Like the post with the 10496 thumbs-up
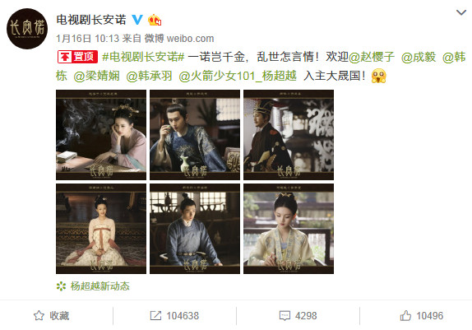The height and width of the screenshot is (330, 472). pyautogui.click(x=421, y=315)
